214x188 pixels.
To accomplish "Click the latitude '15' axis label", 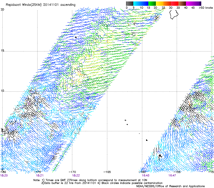I will [2, 51].
